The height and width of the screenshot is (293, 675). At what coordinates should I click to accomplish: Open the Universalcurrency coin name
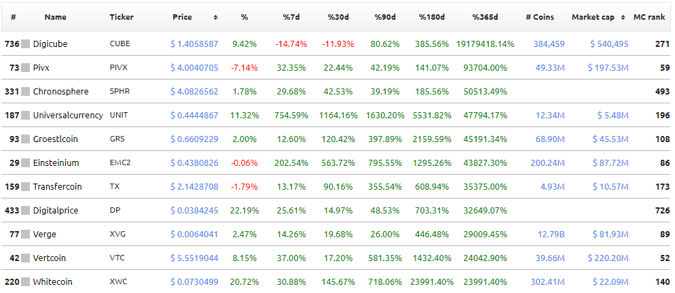(68, 116)
